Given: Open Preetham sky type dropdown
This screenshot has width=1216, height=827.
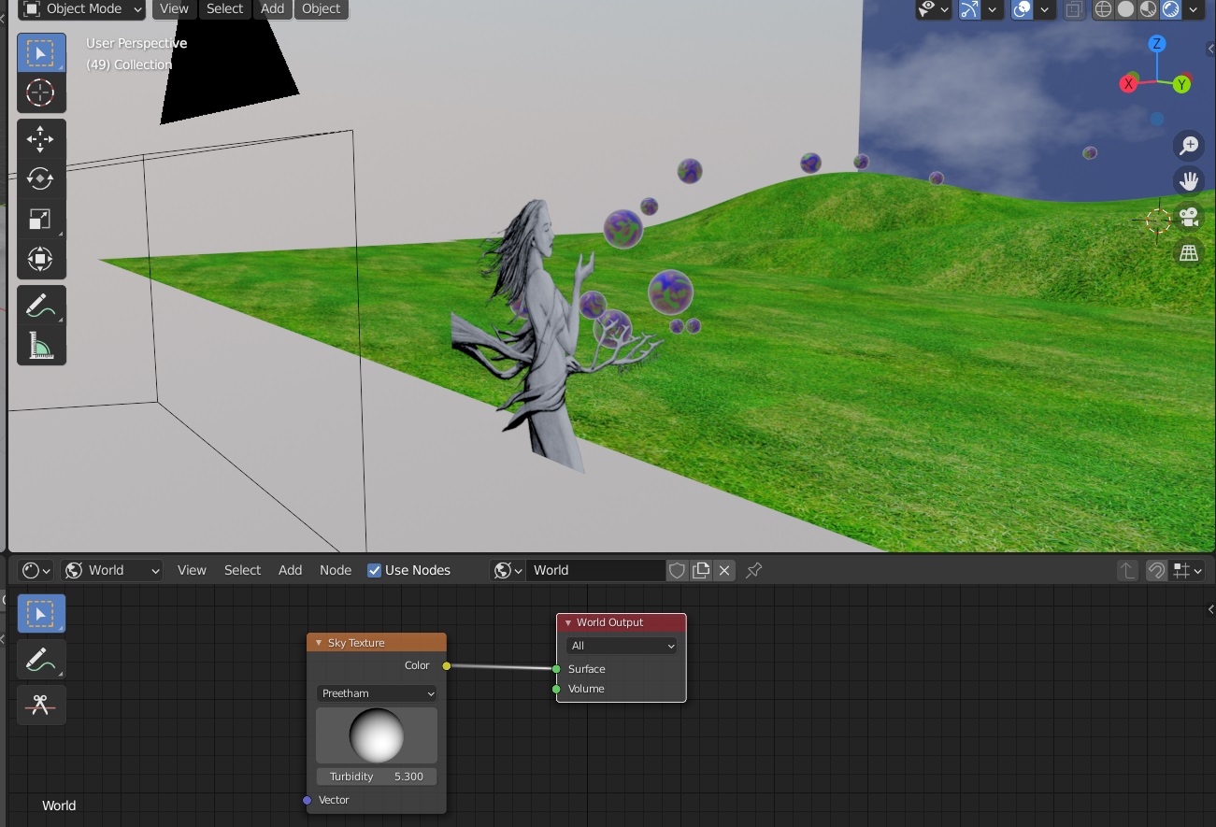Looking at the screenshot, I should tap(377, 693).
